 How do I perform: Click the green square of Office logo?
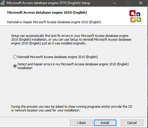[139, 19]
